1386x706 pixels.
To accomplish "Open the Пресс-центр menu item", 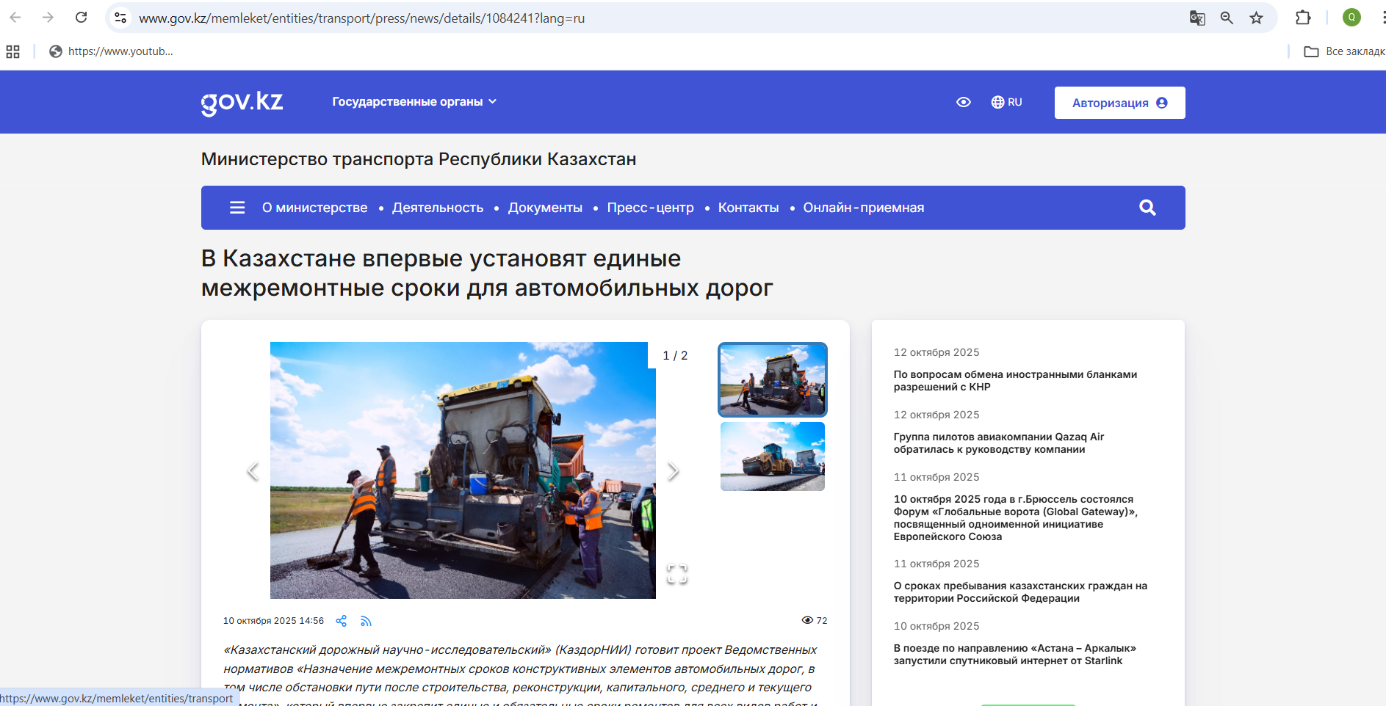I will pos(650,208).
